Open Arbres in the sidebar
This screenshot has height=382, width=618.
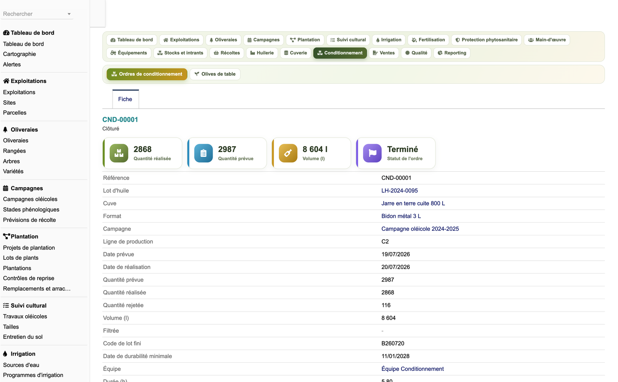(12, 161)
